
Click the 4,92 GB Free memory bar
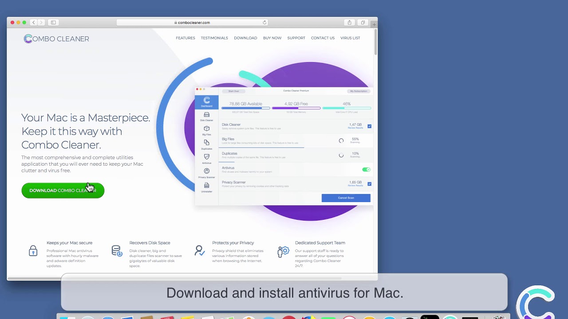pyautogui.click(x=296, y=108)
